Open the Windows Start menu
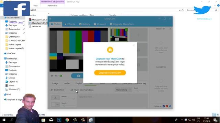The image size is (220, 123). [4, 120]
